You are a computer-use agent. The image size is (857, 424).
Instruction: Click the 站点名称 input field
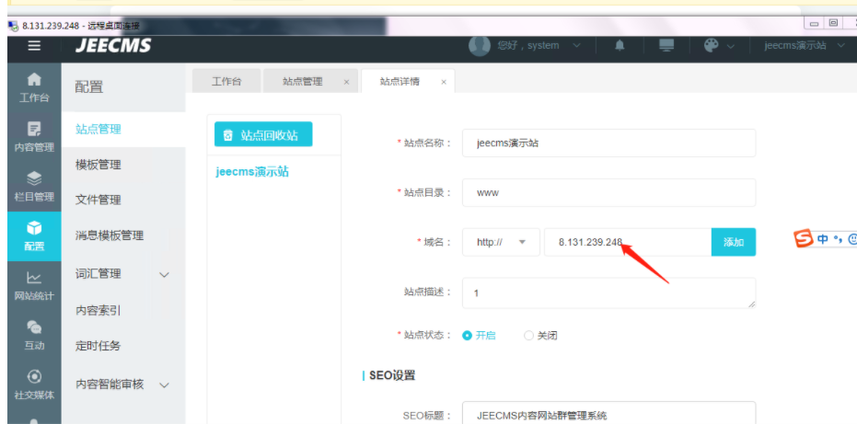[608, 143]
